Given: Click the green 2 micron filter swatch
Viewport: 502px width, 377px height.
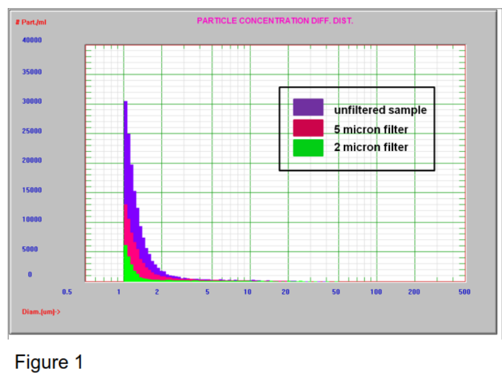Looking at the screenshot, I should pyautogui.click(x=308, y=148).
